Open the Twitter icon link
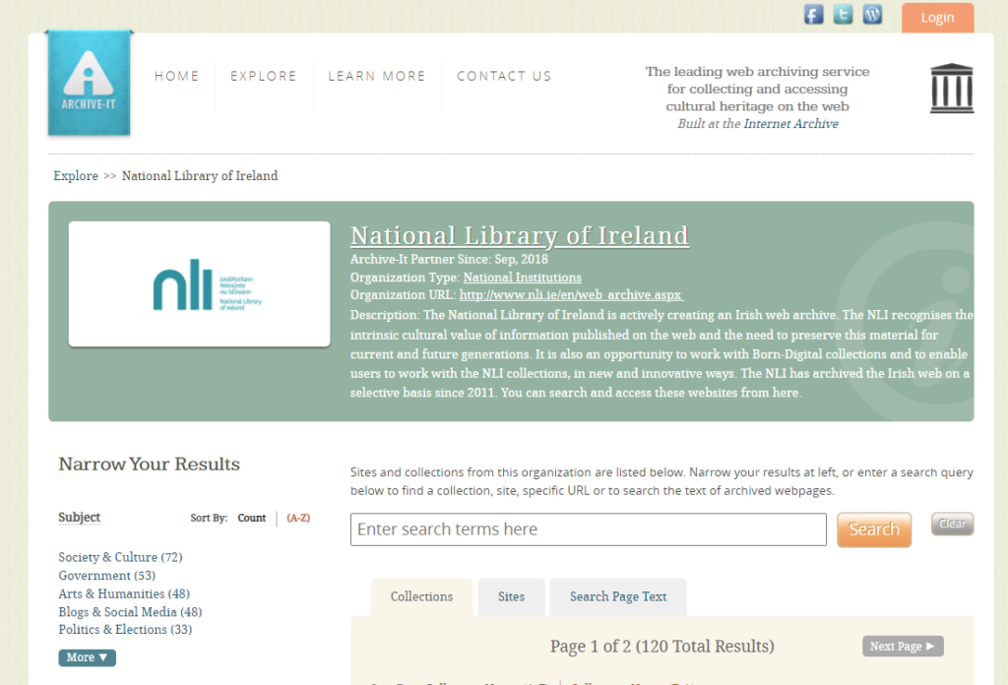1008x685 pixels. tap(843, 14)
